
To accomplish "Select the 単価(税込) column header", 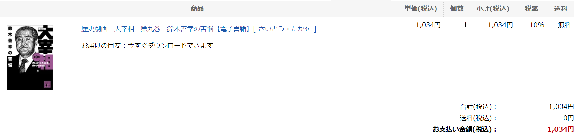I will (x=421, y=9).
